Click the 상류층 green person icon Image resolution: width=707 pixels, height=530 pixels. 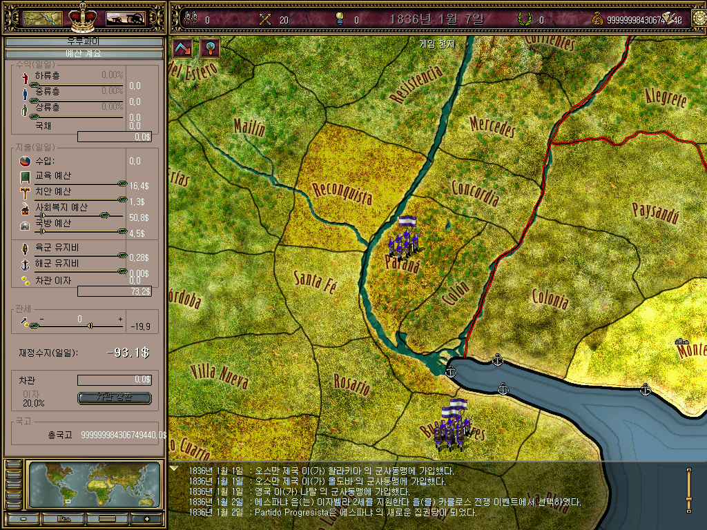(x=25, y=110)
